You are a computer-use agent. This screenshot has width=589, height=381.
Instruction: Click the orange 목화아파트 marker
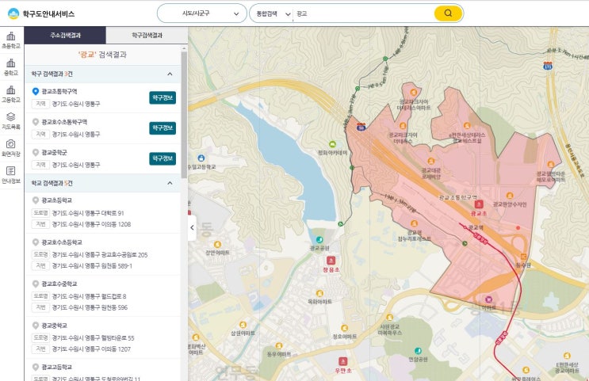(x=319, y=293)
